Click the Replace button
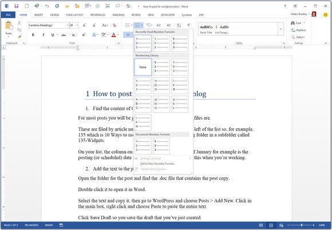 299,30
